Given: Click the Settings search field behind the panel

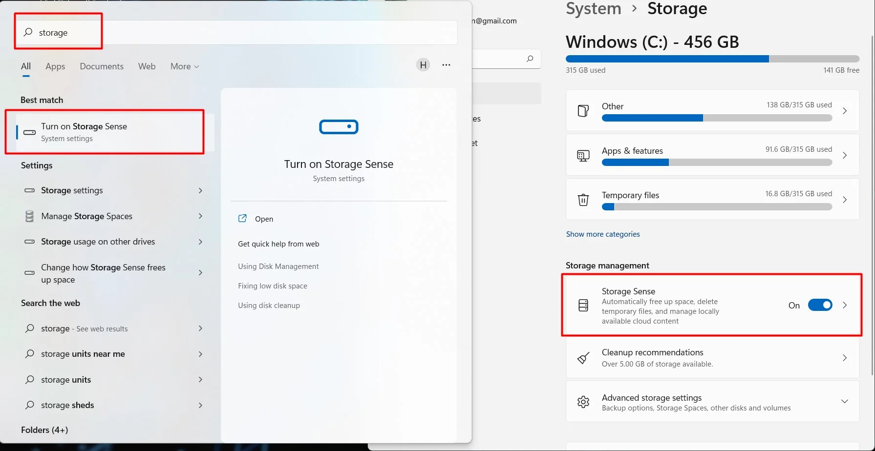Looking at the screenshot, I should [507, 59].
